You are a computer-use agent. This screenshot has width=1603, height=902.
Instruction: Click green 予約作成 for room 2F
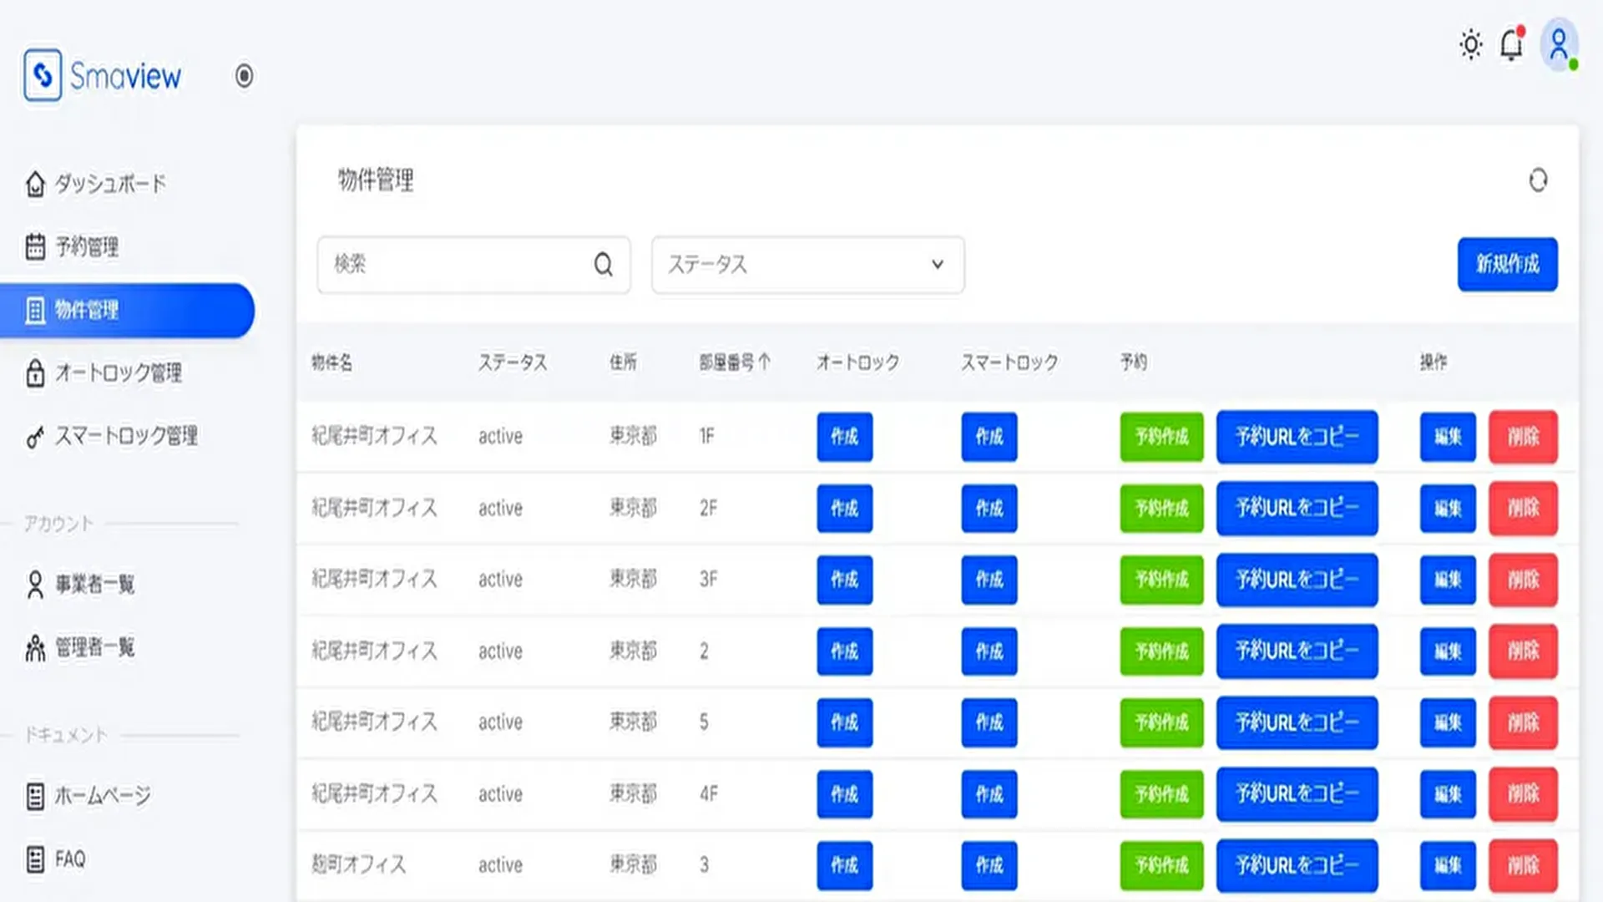tap(1161, 509)
